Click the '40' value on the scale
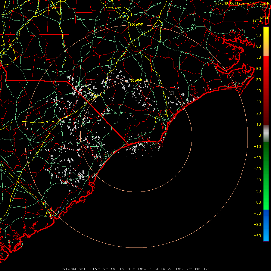The width and height of the screenshot is (271, 271). 259,91
